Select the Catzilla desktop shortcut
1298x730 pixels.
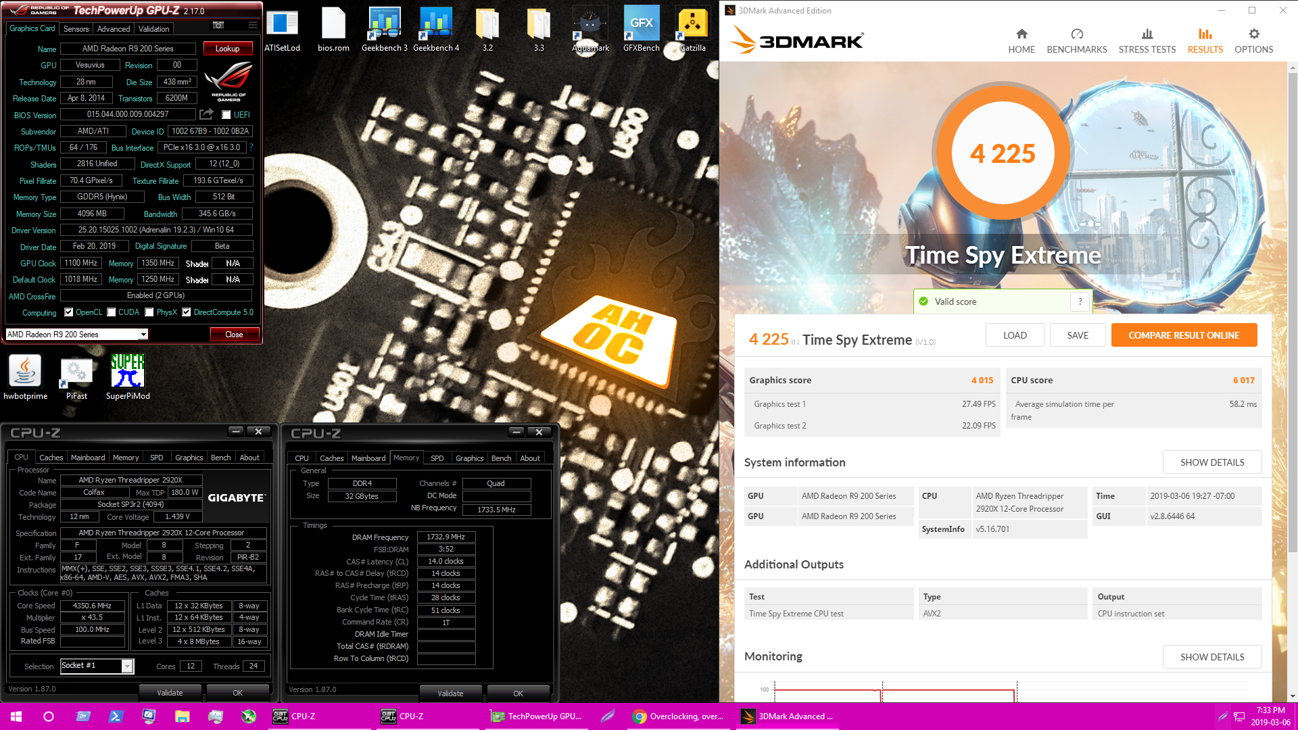pos(693,30)
